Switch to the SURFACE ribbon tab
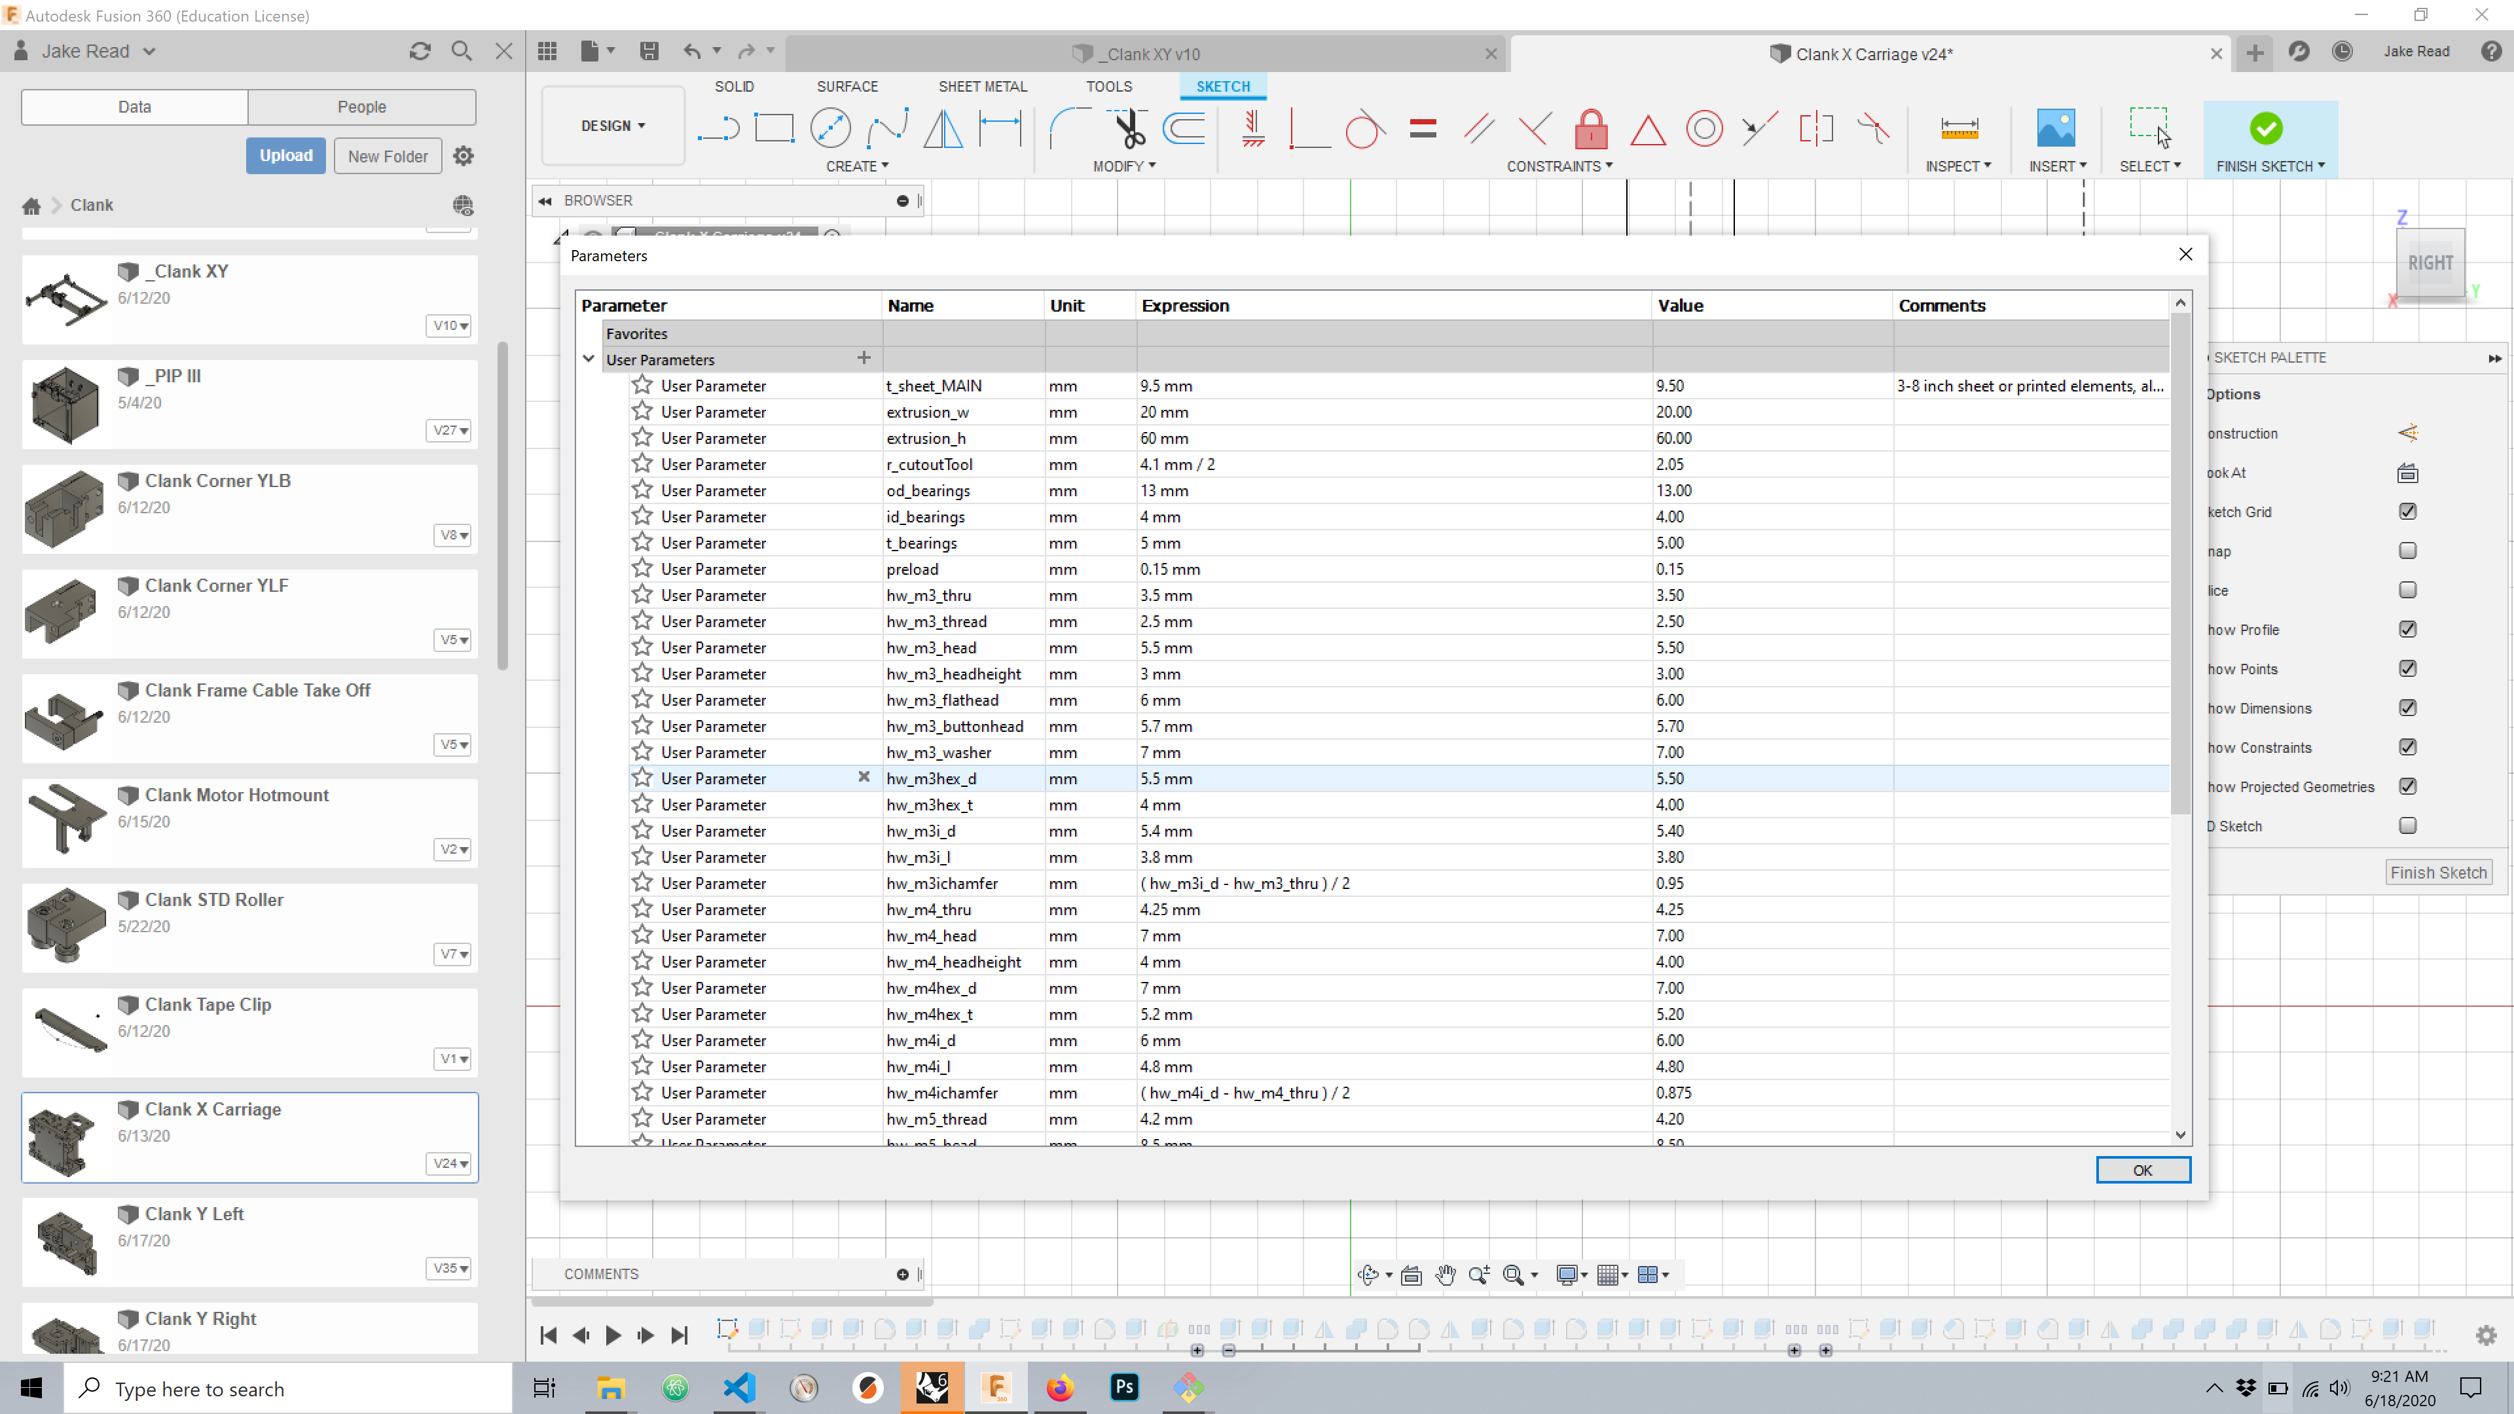 click(x=846, y=86)
